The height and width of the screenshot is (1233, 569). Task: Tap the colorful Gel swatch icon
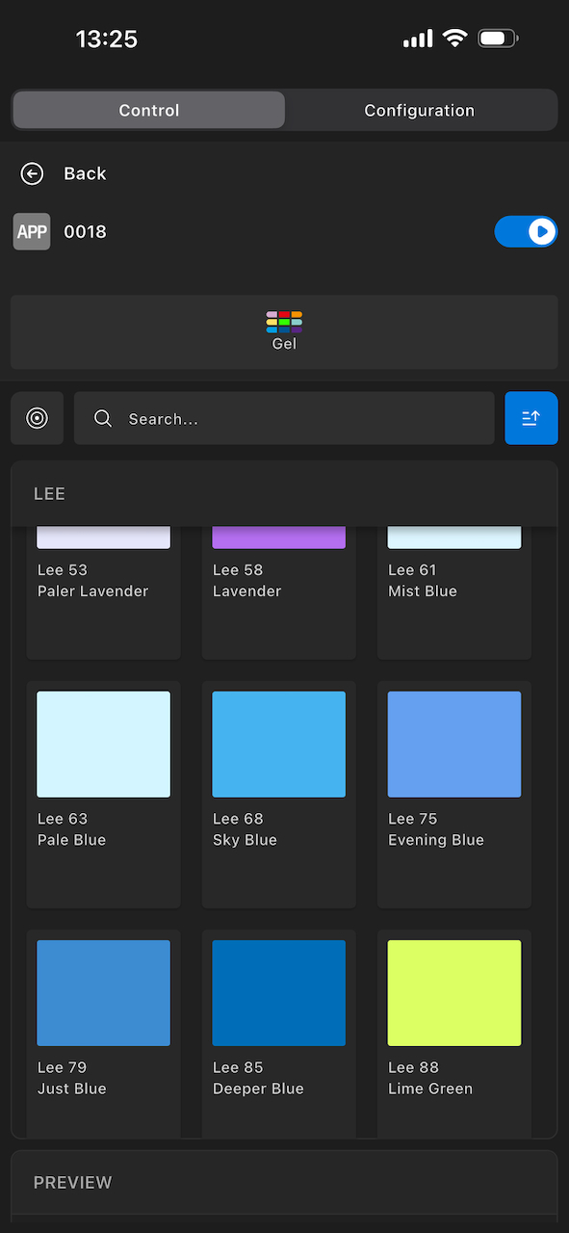(284, 322)
